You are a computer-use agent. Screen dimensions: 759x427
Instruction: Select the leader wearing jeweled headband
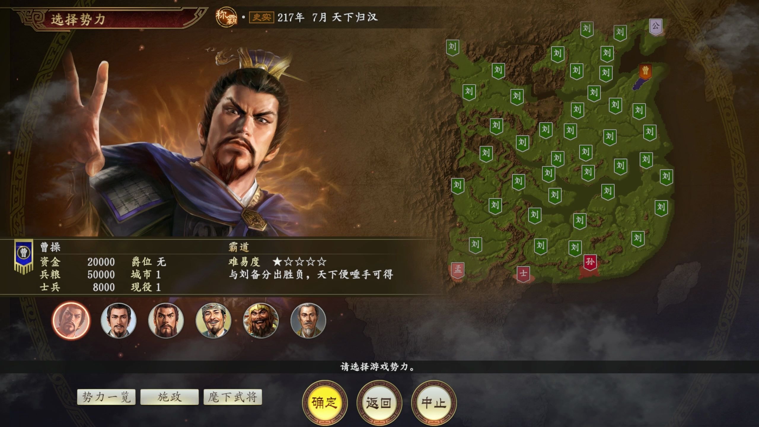click(x=213, y=321)
